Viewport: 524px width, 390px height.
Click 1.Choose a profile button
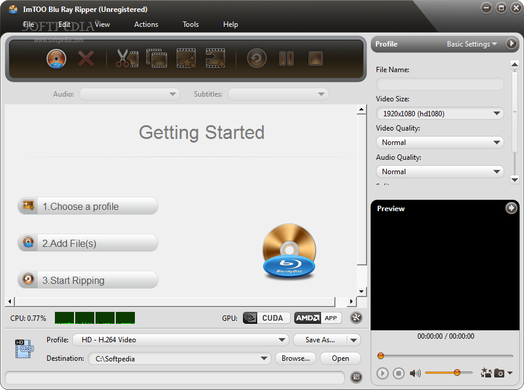(88, 206)
